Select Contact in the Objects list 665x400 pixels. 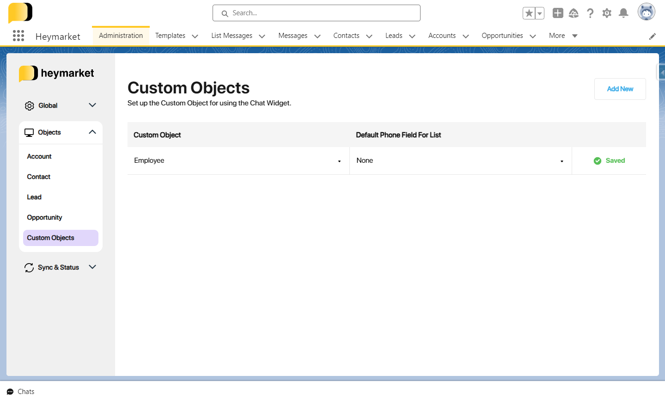(39, 177)
